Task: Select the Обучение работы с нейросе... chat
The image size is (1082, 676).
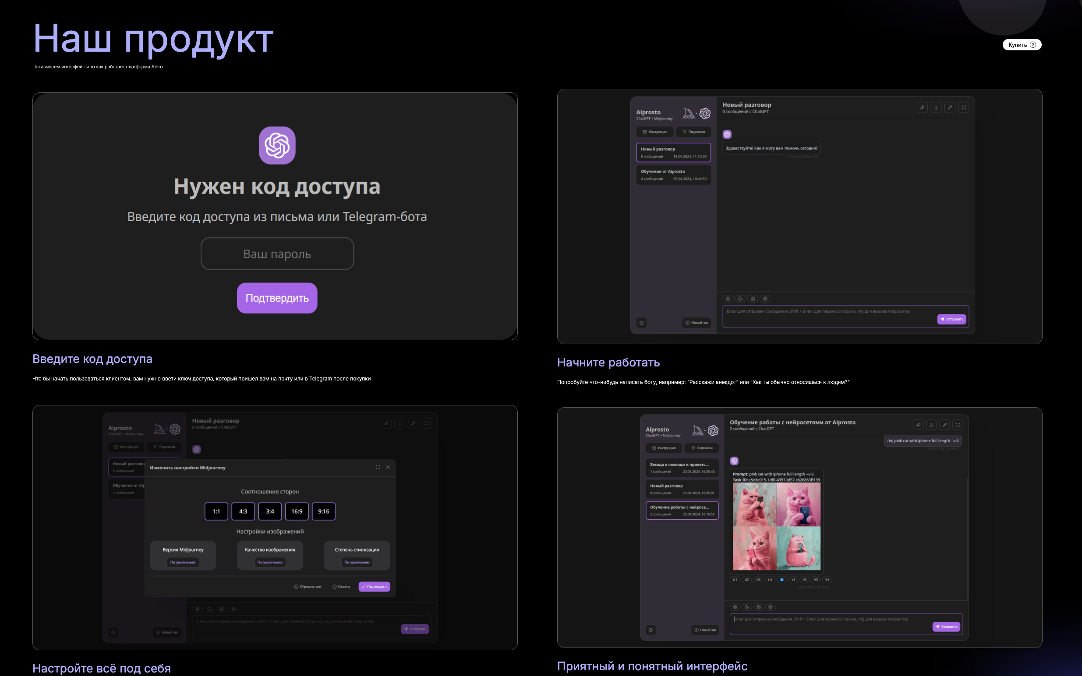Action: tap(682, 511)
